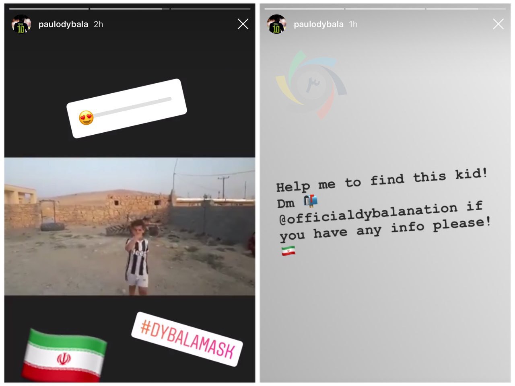515x386 pixels.
Task: Click 'Help me to find this kid!' text
Action: click(381, 180)
